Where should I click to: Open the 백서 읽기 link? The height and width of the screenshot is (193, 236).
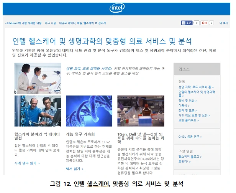click(75, 169)
